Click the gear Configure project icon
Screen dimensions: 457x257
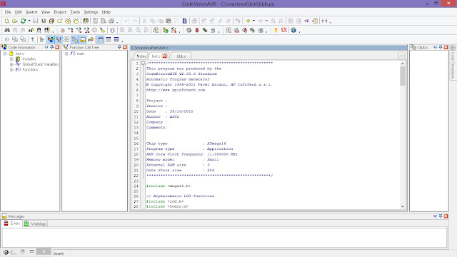189,30
